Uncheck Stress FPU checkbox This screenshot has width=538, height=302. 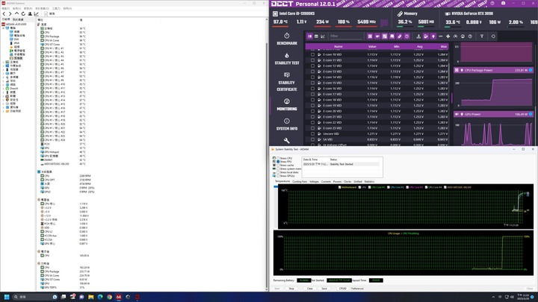click(278, 162)
